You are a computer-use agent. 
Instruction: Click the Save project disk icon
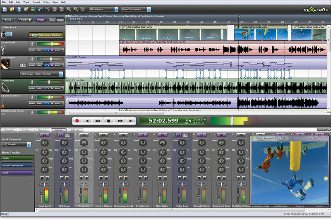click(19, 9)
